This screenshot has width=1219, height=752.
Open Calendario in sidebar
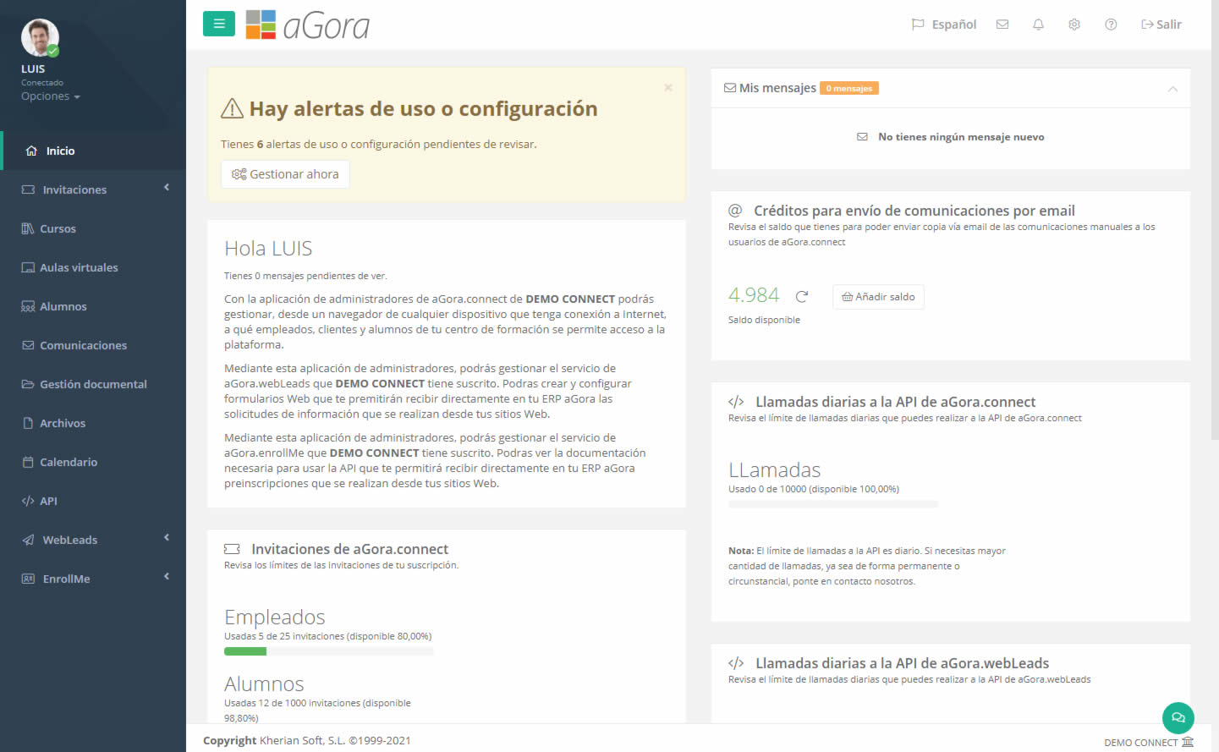tap(93, 462)
